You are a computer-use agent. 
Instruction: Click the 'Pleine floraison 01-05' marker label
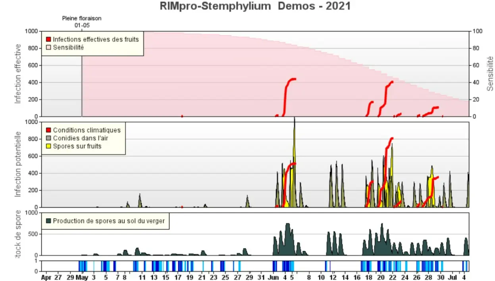(x=82, y=21)
